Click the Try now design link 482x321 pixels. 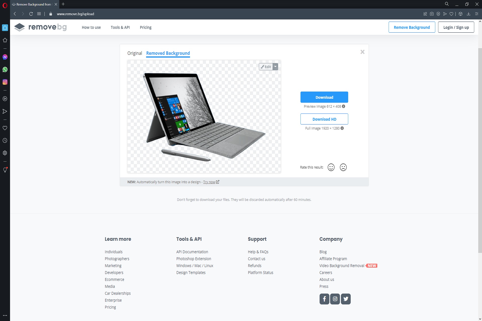click(210, 182)
